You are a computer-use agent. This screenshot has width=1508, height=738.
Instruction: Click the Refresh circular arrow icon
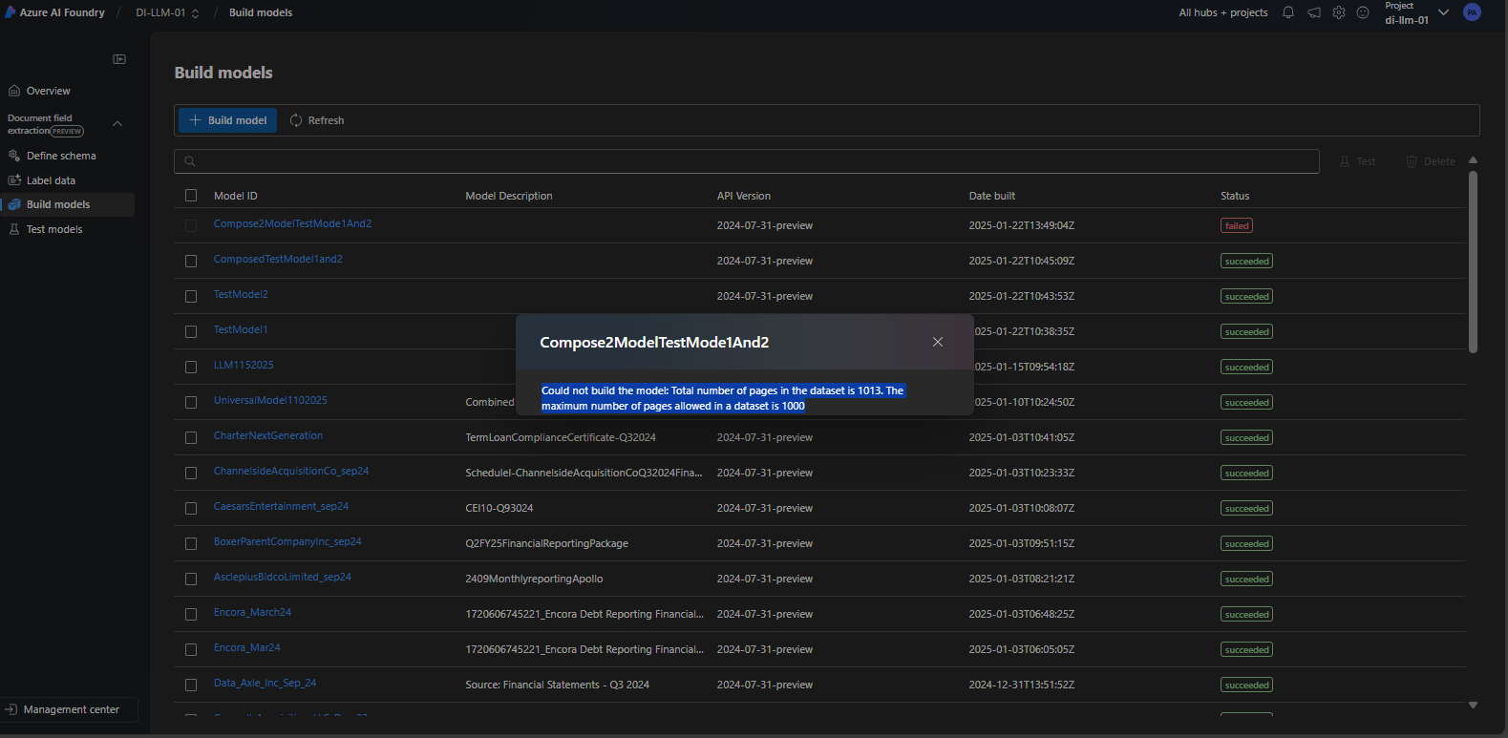coord(296,120)
